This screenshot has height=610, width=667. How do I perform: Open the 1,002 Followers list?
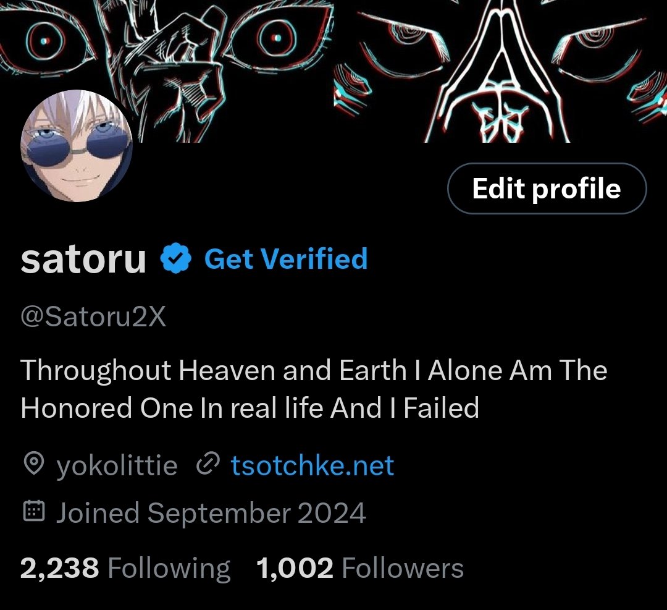(360, 568)
